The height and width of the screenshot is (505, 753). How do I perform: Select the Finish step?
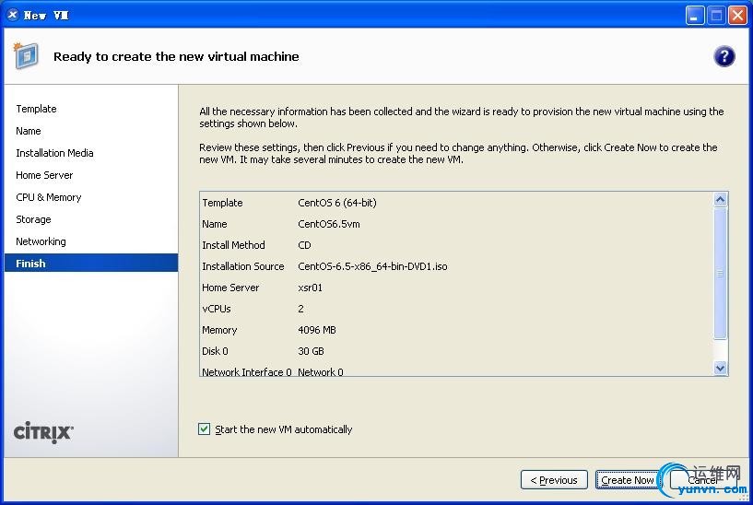pos(91,263)
